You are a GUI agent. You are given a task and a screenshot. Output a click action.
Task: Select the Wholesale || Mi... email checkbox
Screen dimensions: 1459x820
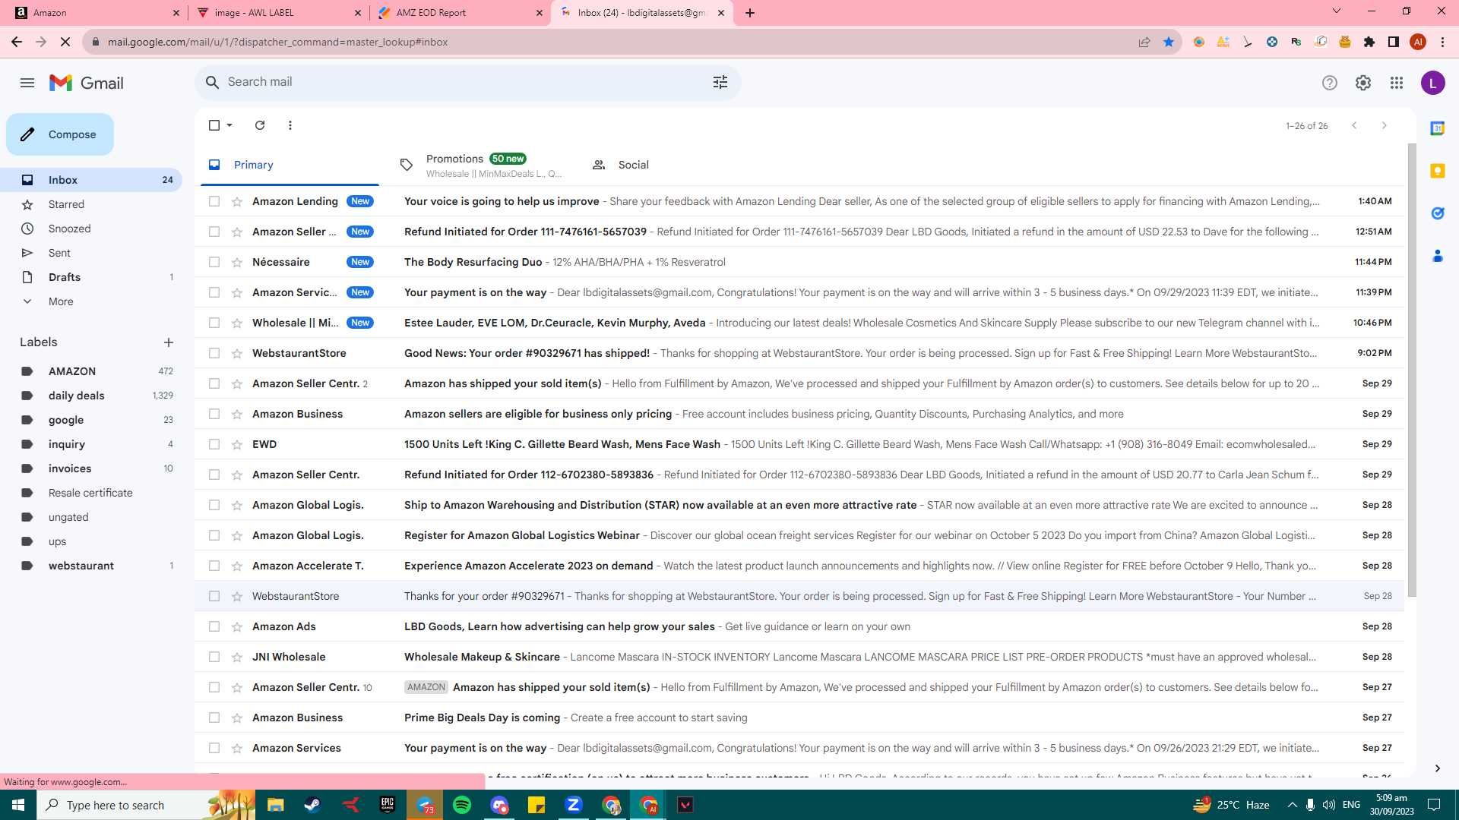[214, 323]
